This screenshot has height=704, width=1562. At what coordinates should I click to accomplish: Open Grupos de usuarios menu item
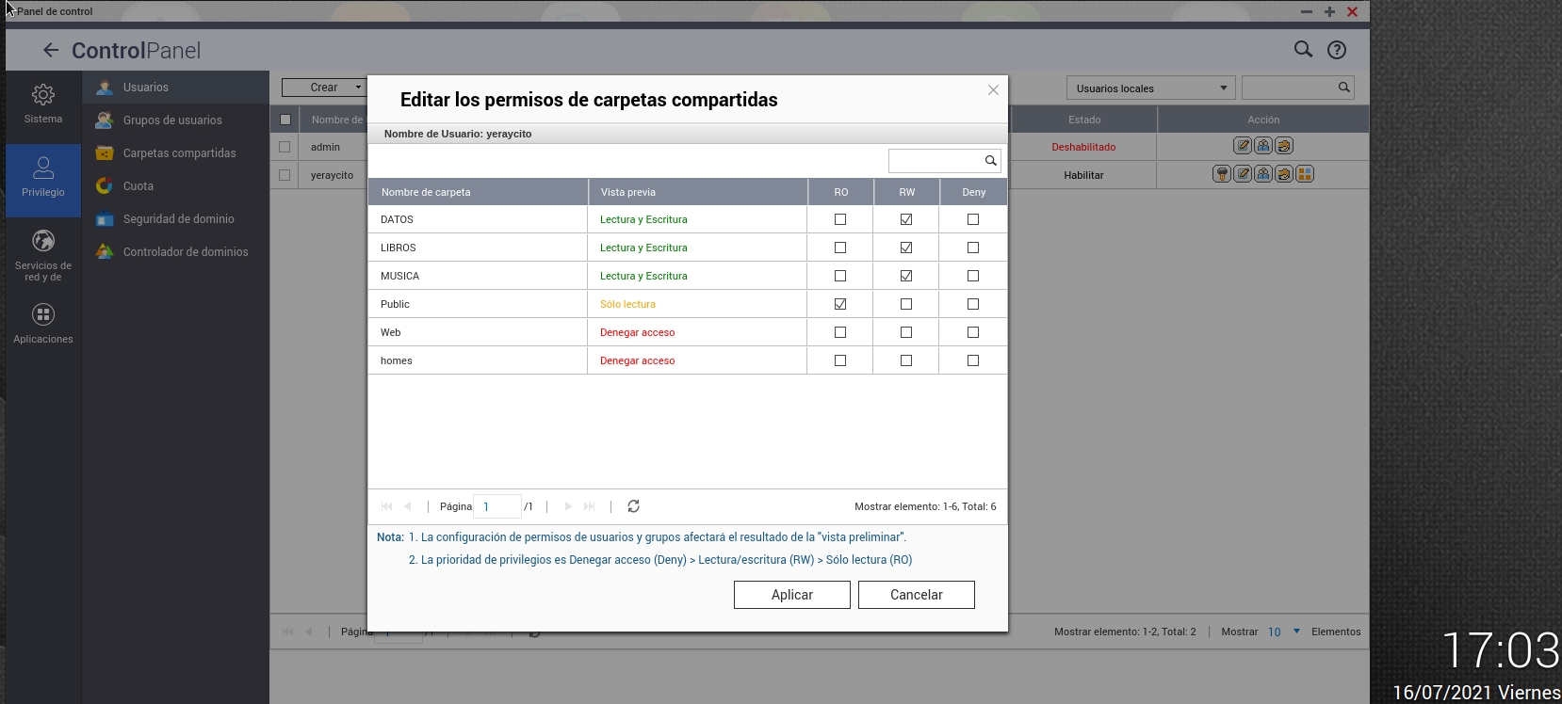pos(172,120)
